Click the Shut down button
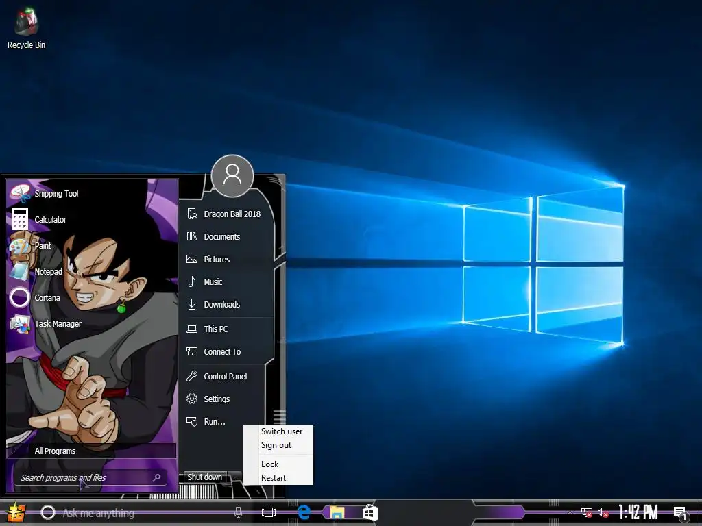The image size is (702, 526). (205, 477)
